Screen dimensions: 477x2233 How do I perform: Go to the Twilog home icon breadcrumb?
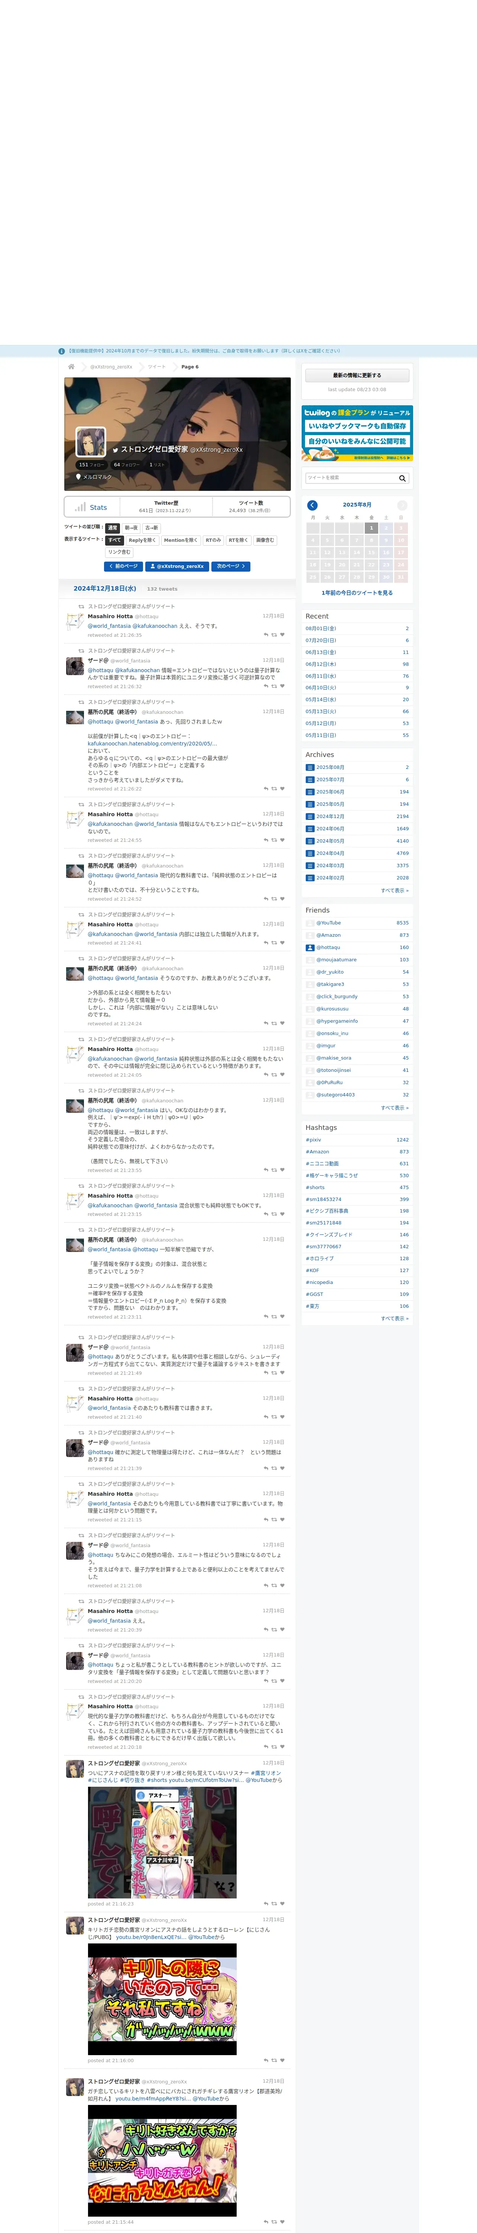[x=71, y=367]
